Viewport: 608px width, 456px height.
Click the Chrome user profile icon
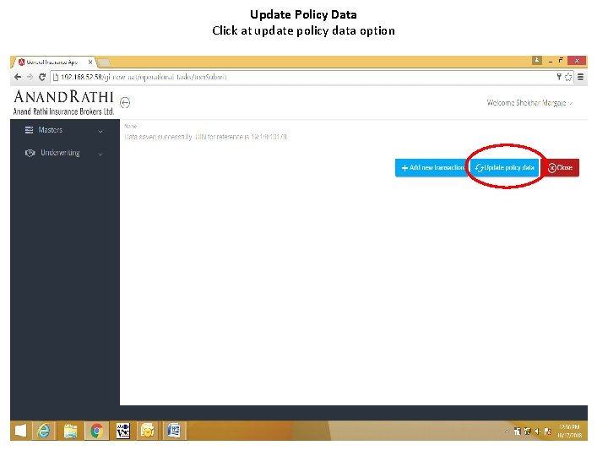click(537, 60)
